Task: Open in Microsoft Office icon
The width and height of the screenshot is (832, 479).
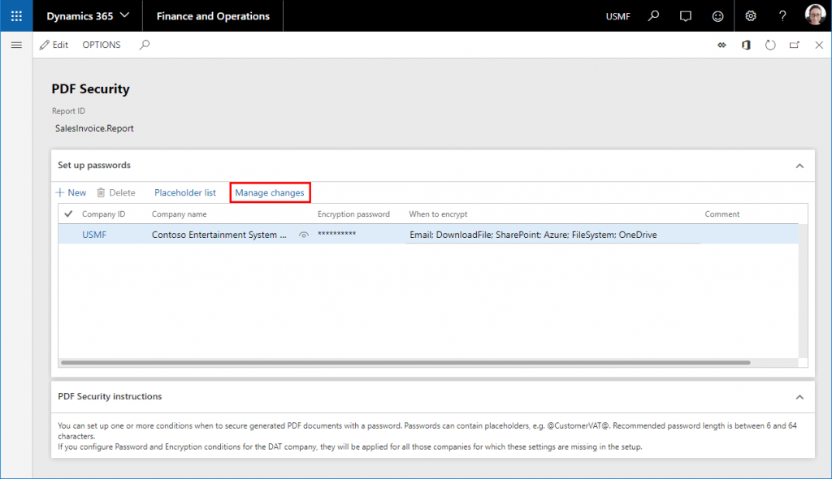Action: click(x=746, y=45)
